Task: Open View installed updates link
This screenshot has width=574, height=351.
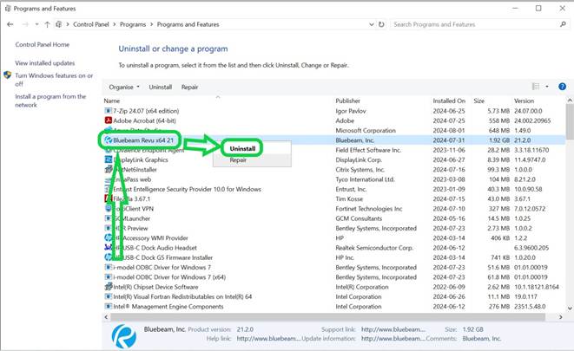Action: [44, 63]
